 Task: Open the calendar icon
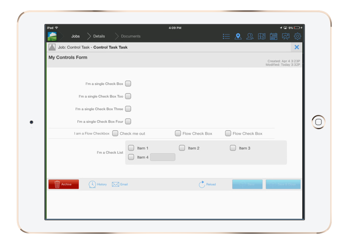point(273,36)
